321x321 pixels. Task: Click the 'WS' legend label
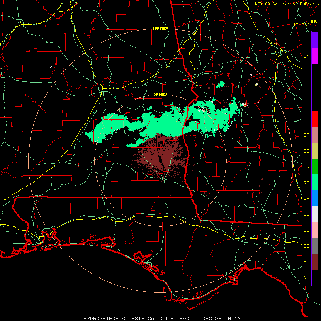tap(306, 199)
